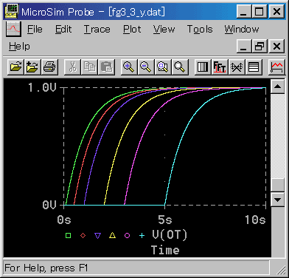Open the File menu
The height and width of the screenshot is (278, 289).
pos(35,30)
